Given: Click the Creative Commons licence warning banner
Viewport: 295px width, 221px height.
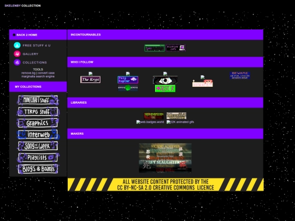Looking at the screenshot, I should tap(166, 184).
